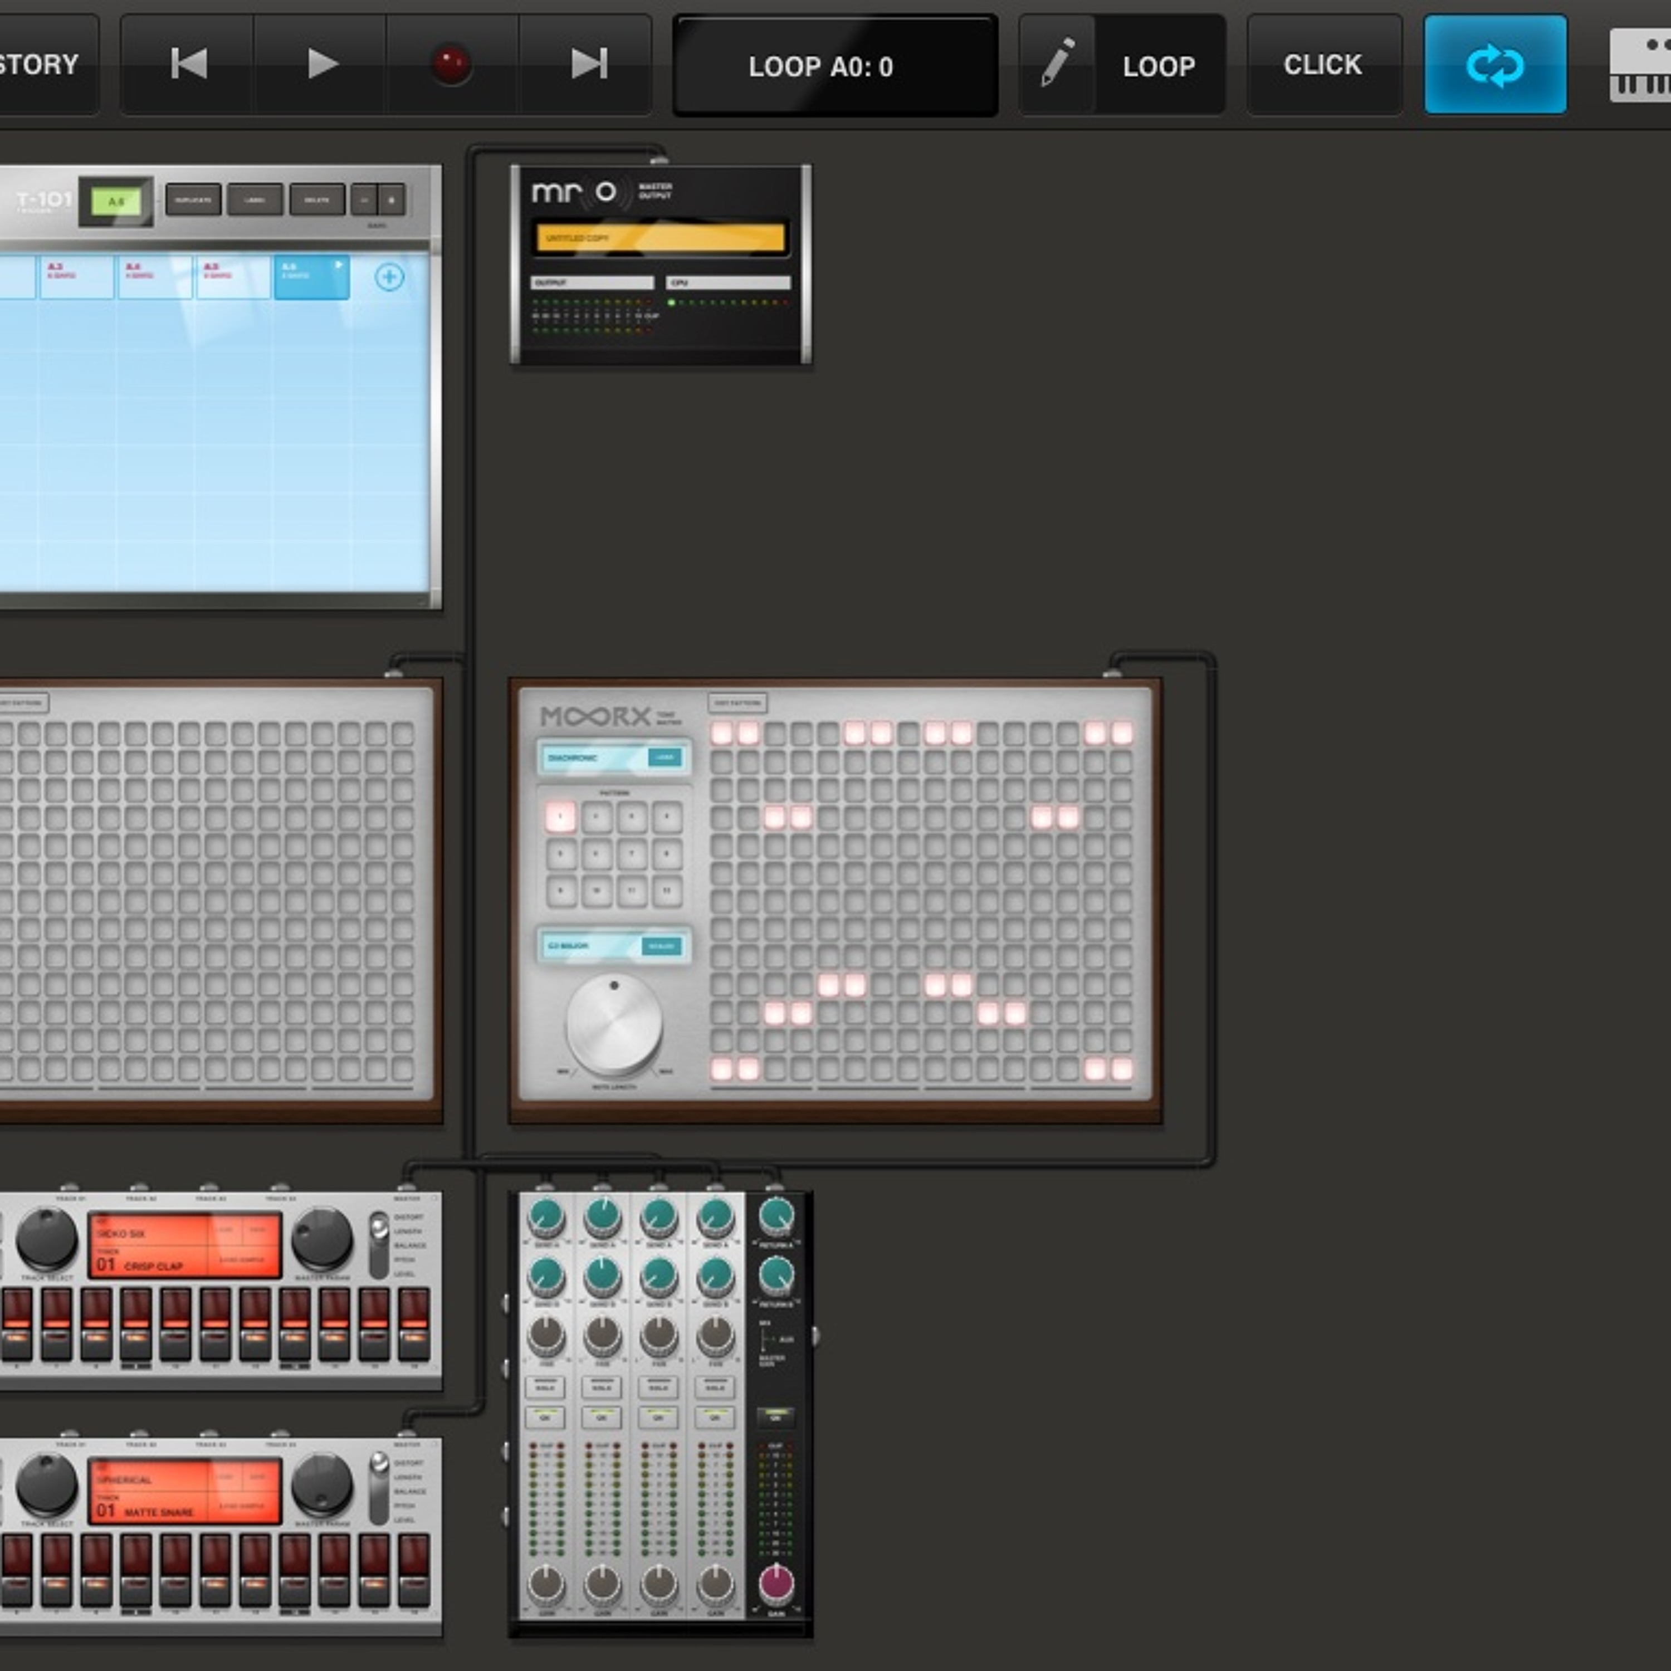
Task: Select Moorx pattern button 2
Action: click(596, 817)
